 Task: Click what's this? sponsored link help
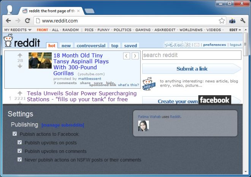pyautogui.click(x=129, y=85)
